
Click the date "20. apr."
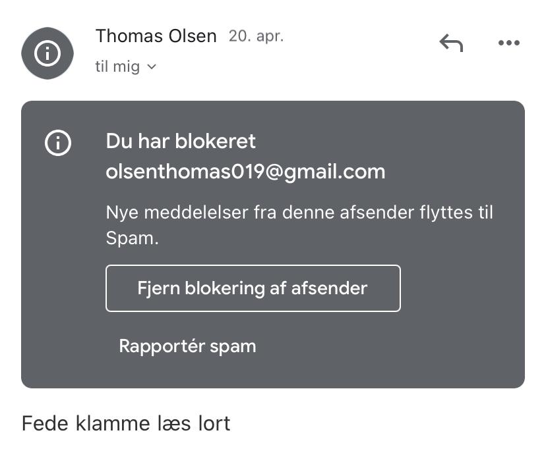point(256,36)
